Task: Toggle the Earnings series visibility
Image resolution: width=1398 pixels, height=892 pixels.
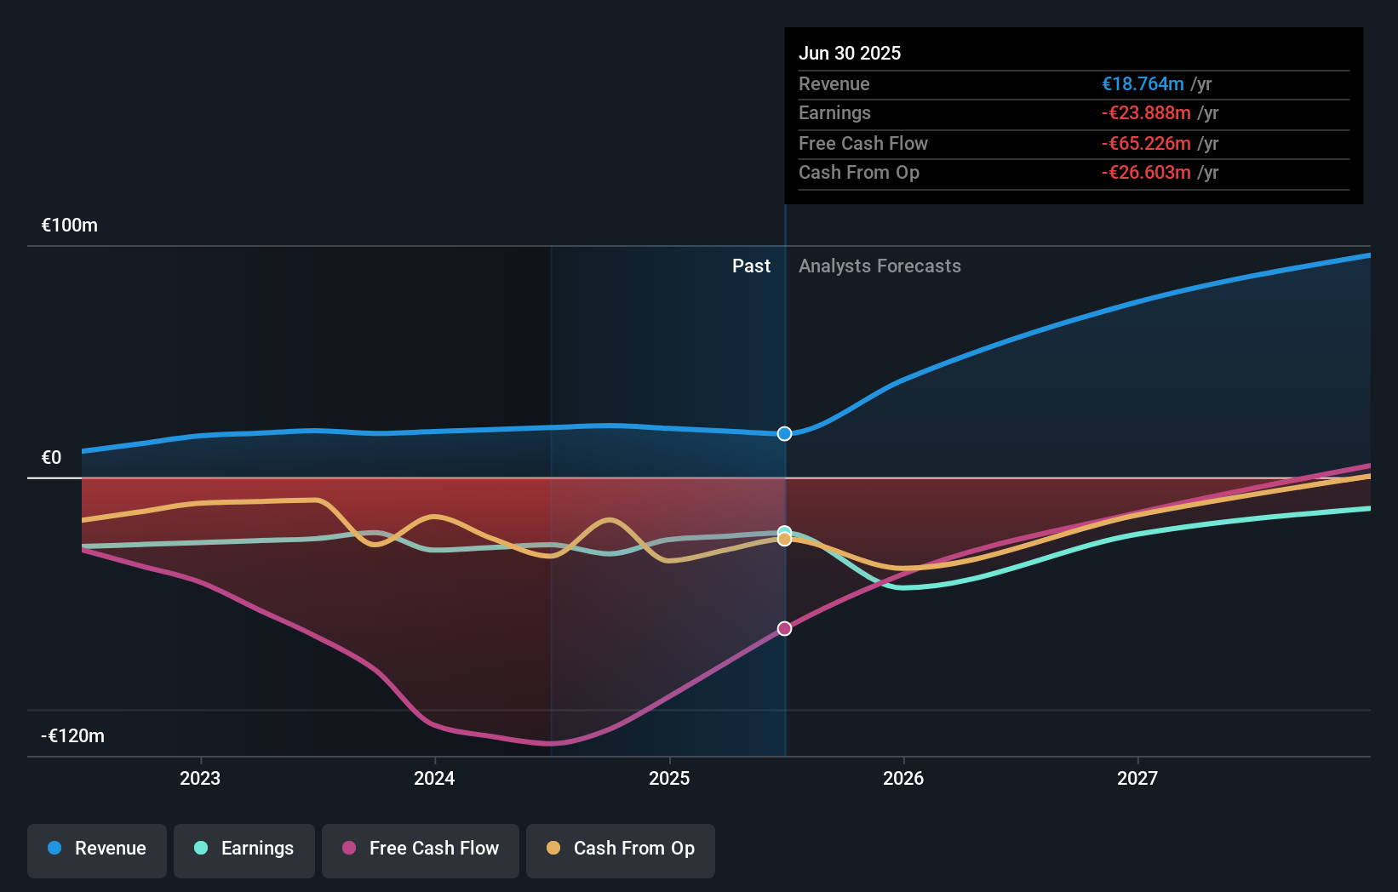Action: (x=244, y=849)
